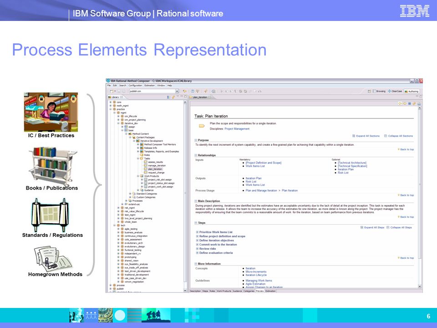The height and width of the screenshot is (328, 437).
Task: Open the publish.icm configuration dropdown arrow
Action: coord(177,91)
